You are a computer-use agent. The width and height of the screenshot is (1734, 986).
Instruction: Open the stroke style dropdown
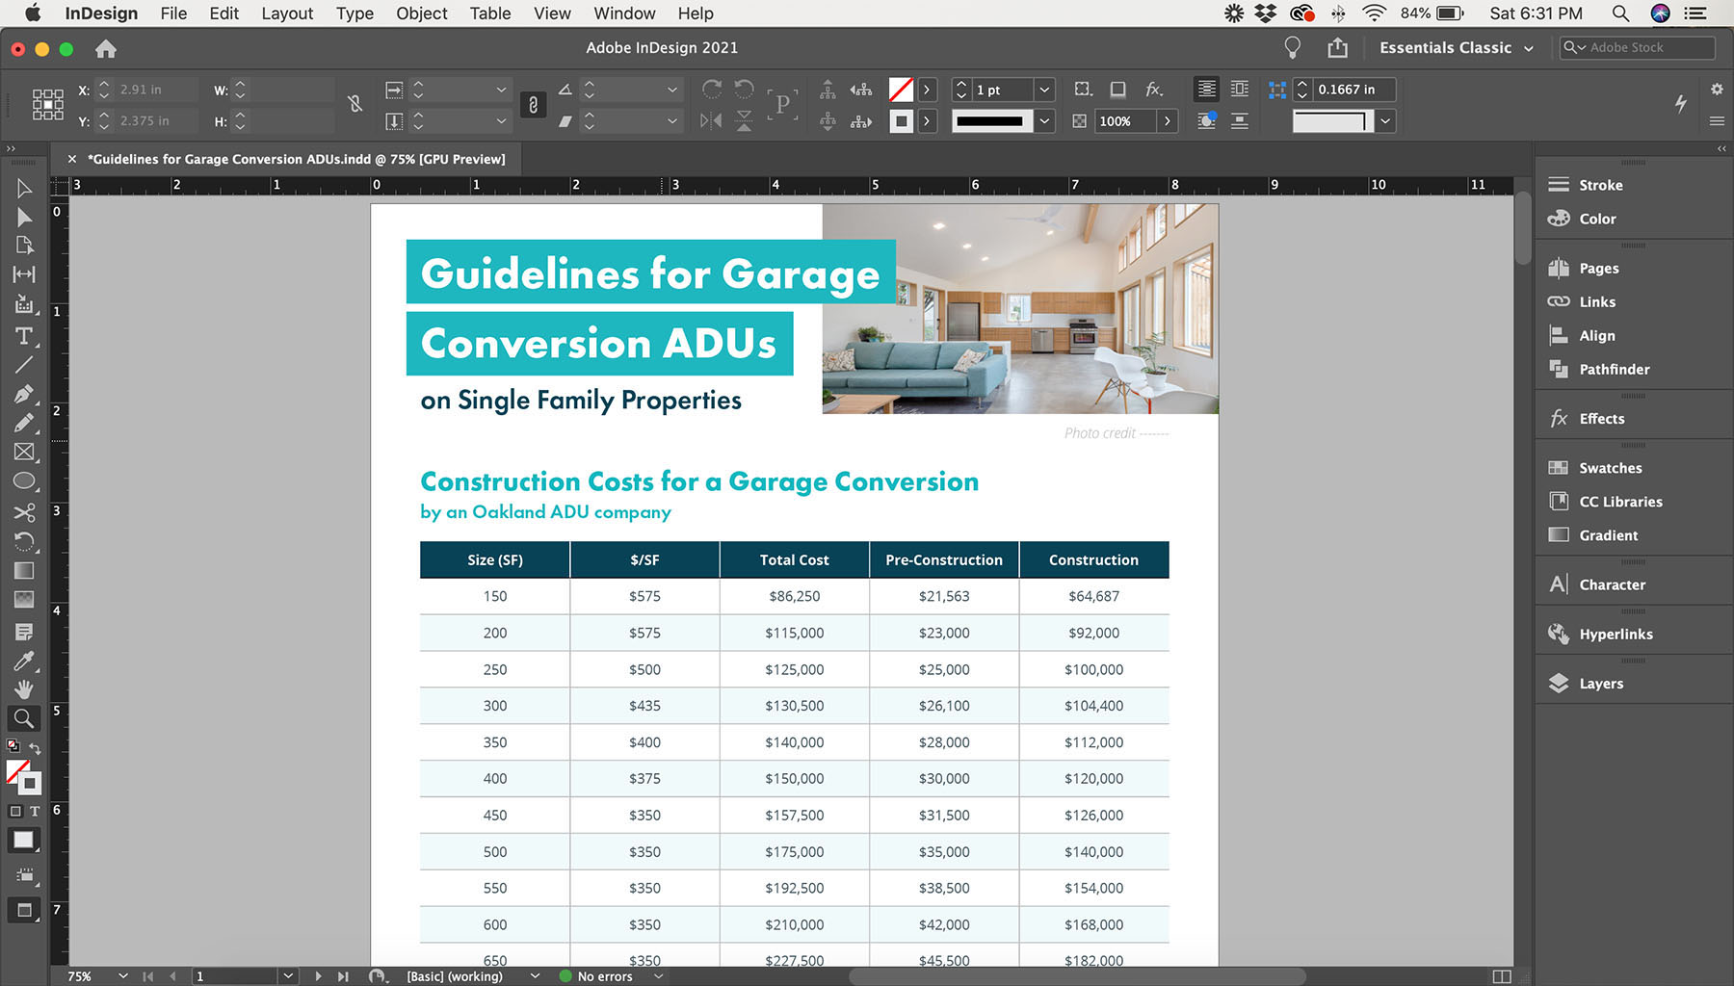[x=1044, y=121]
